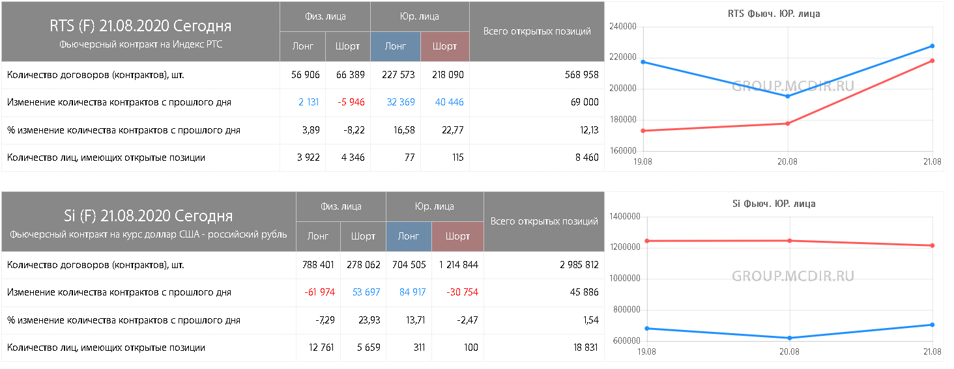Image resolution: width=954 pixels, height=369 pixels.
Task: Click the red -61 974 change value
Action: (x=319, y=292)
